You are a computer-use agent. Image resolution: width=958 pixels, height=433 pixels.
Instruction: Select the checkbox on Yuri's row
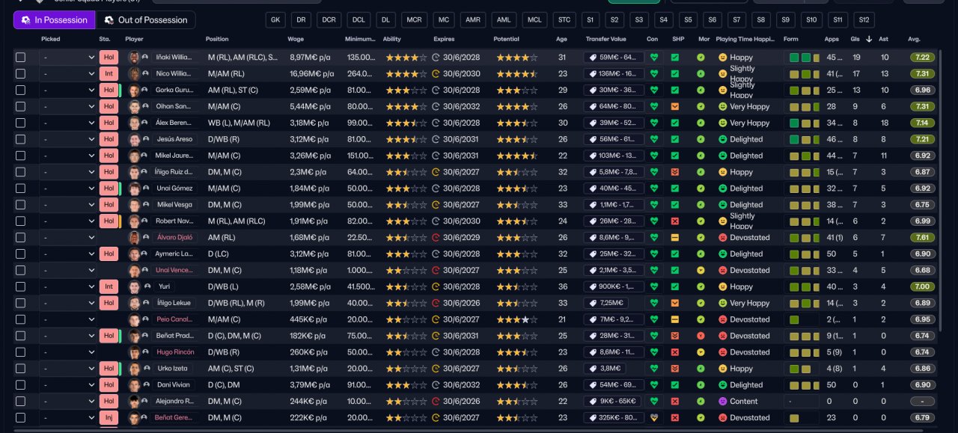pos(21,286)
